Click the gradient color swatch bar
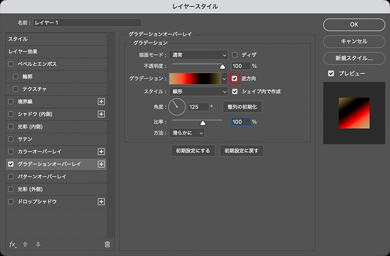The height and width of the screenshot is (256, 390). [x=194, y=79]
